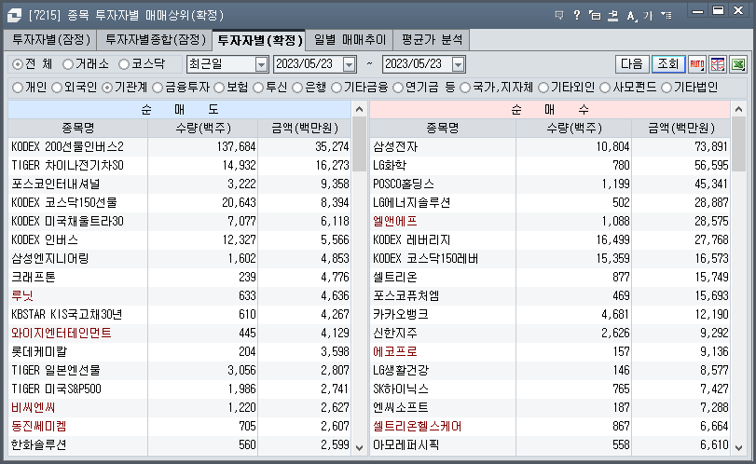Viewport: 756px width, 464px height.
Task: Open the start date 2023/05/23 calendar dropdown
Action: click(349, 64)
